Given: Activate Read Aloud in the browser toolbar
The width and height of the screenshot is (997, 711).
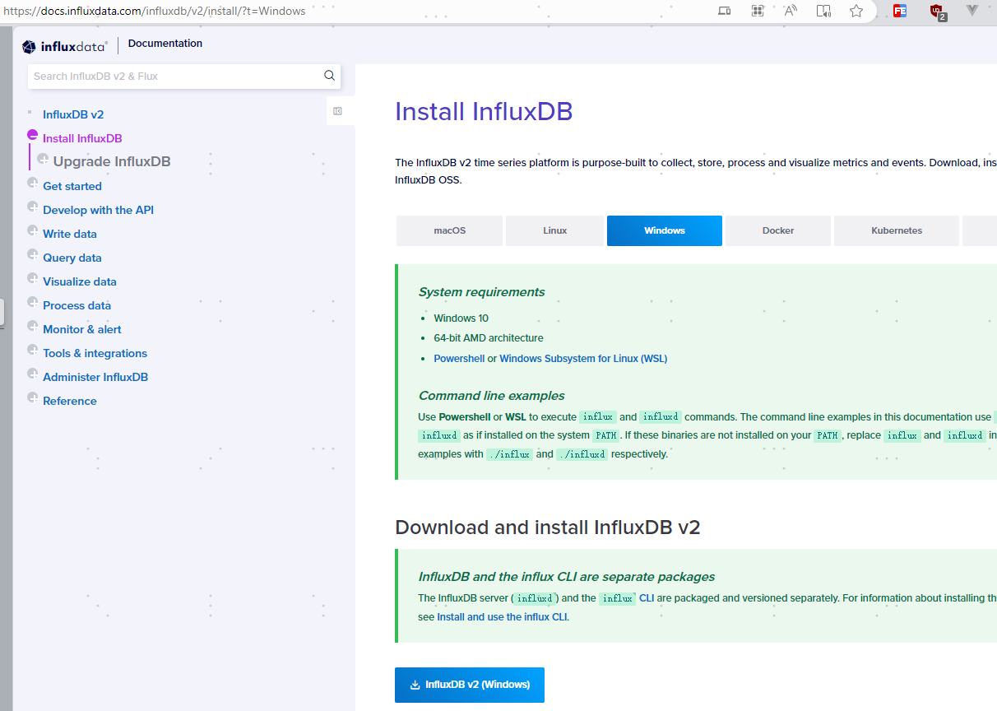Looking at the screenshot, I should 791,11.
